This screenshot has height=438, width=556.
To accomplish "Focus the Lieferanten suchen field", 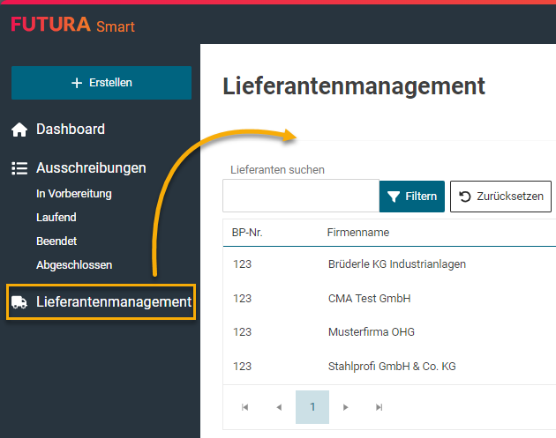I will (300, 197).
